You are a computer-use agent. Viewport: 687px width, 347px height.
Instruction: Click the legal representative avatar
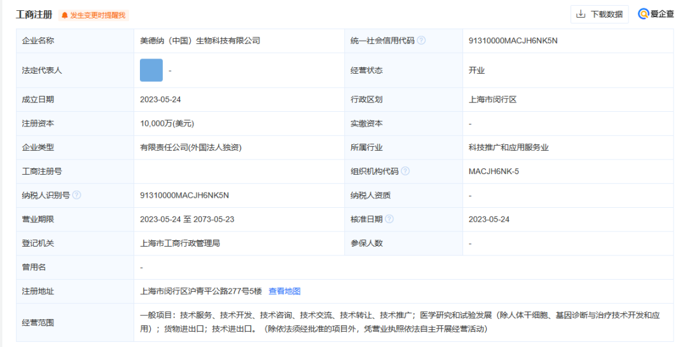151,71
